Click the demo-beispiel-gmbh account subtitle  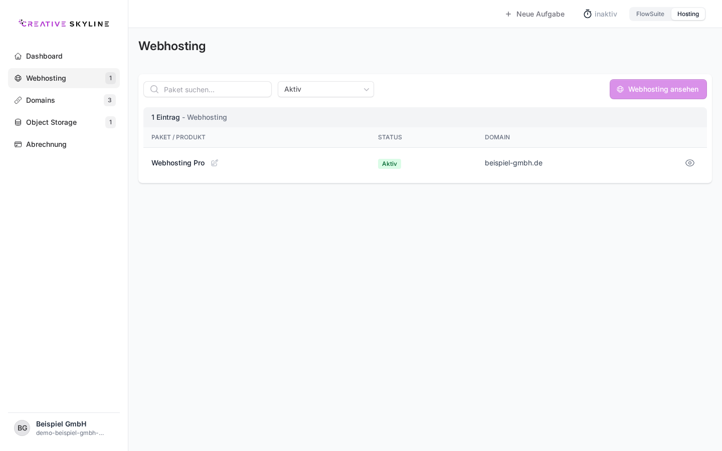tap(70, 433)
